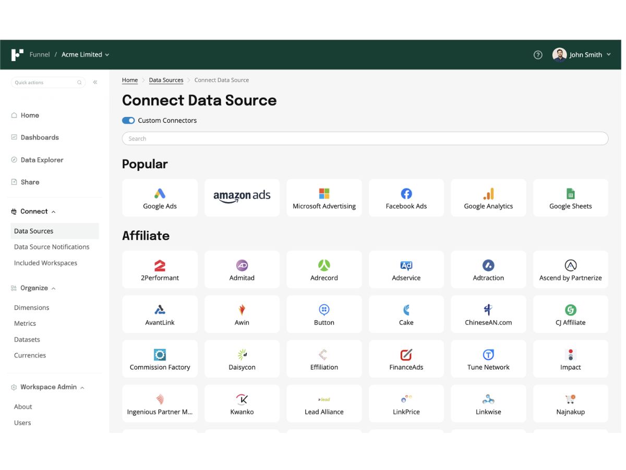Select the AvantLink connector

click(160, 314)
